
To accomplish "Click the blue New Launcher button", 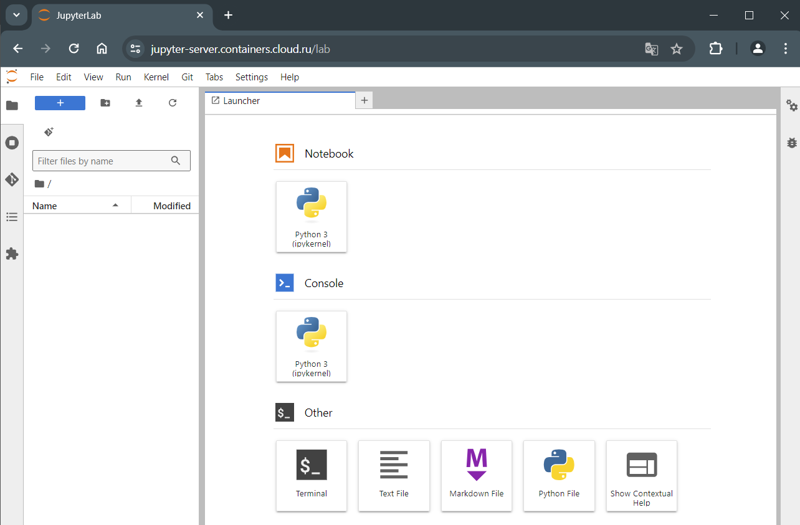I will [x=60, y=103].
